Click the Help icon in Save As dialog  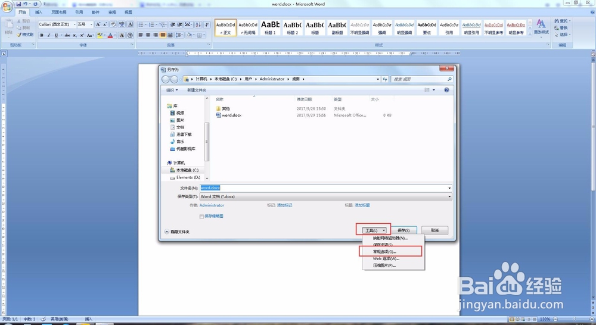point(446,90)
